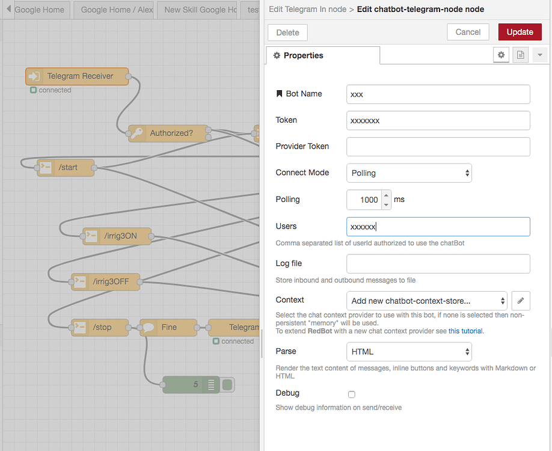Click pencil icon to edit context store

[520, 301]
